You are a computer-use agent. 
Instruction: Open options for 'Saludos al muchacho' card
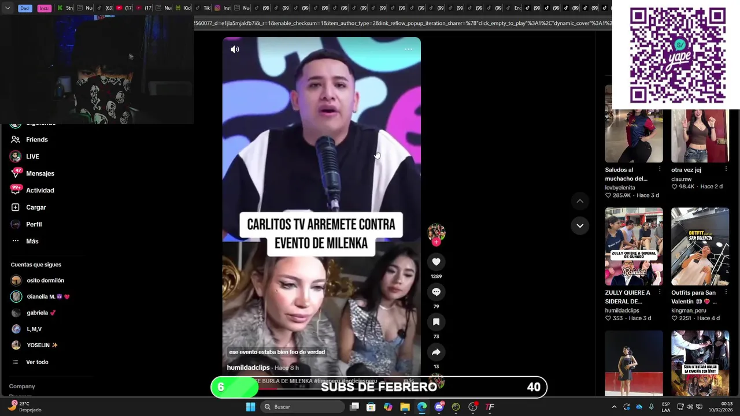660,169
